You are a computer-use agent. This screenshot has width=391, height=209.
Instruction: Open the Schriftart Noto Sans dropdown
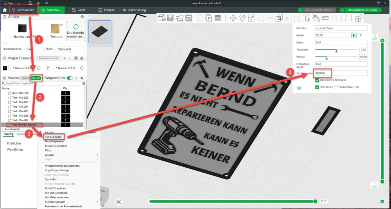tap(341, 28)
